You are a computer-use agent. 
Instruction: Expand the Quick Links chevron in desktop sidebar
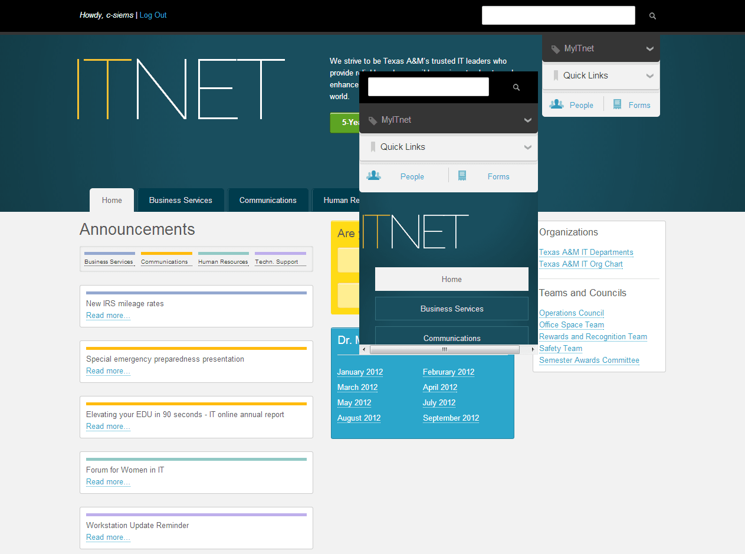pos(649,76)
